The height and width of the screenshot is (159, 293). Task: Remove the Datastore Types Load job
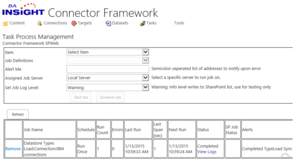coord(13,149)
